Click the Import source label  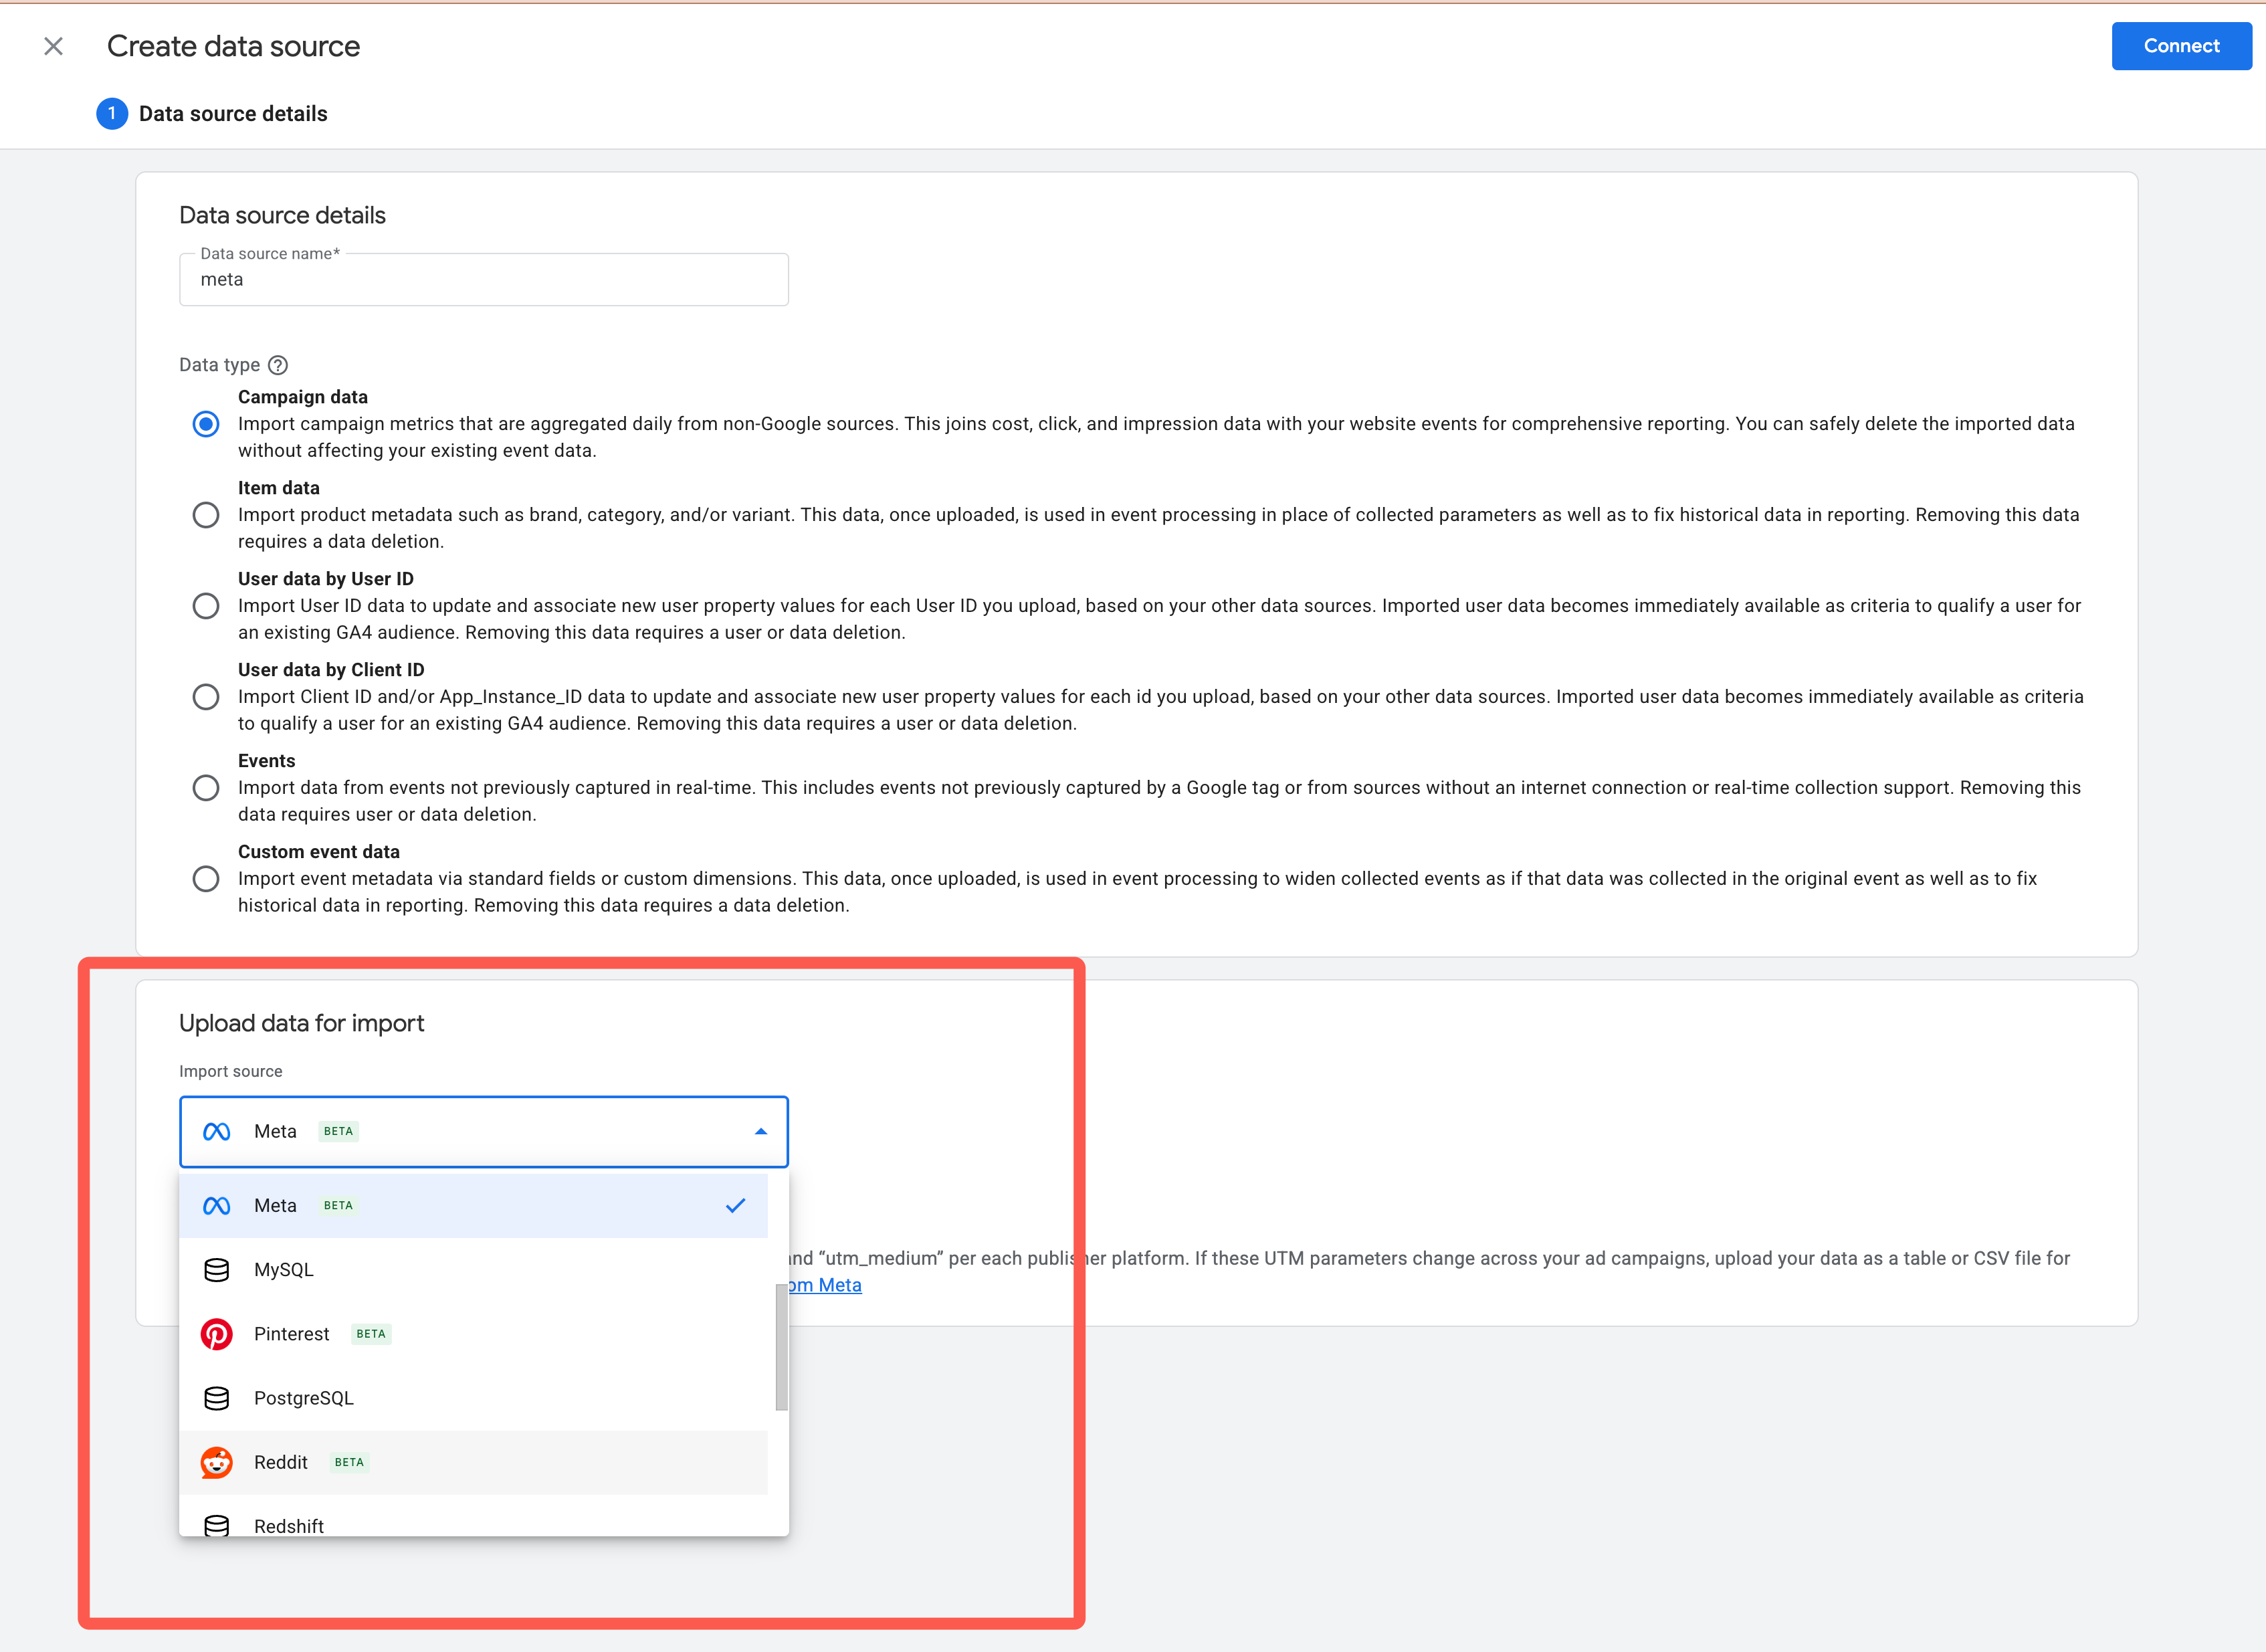pos(231,1071)
